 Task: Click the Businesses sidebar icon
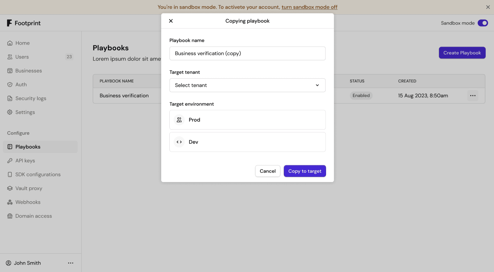point(10,71)
